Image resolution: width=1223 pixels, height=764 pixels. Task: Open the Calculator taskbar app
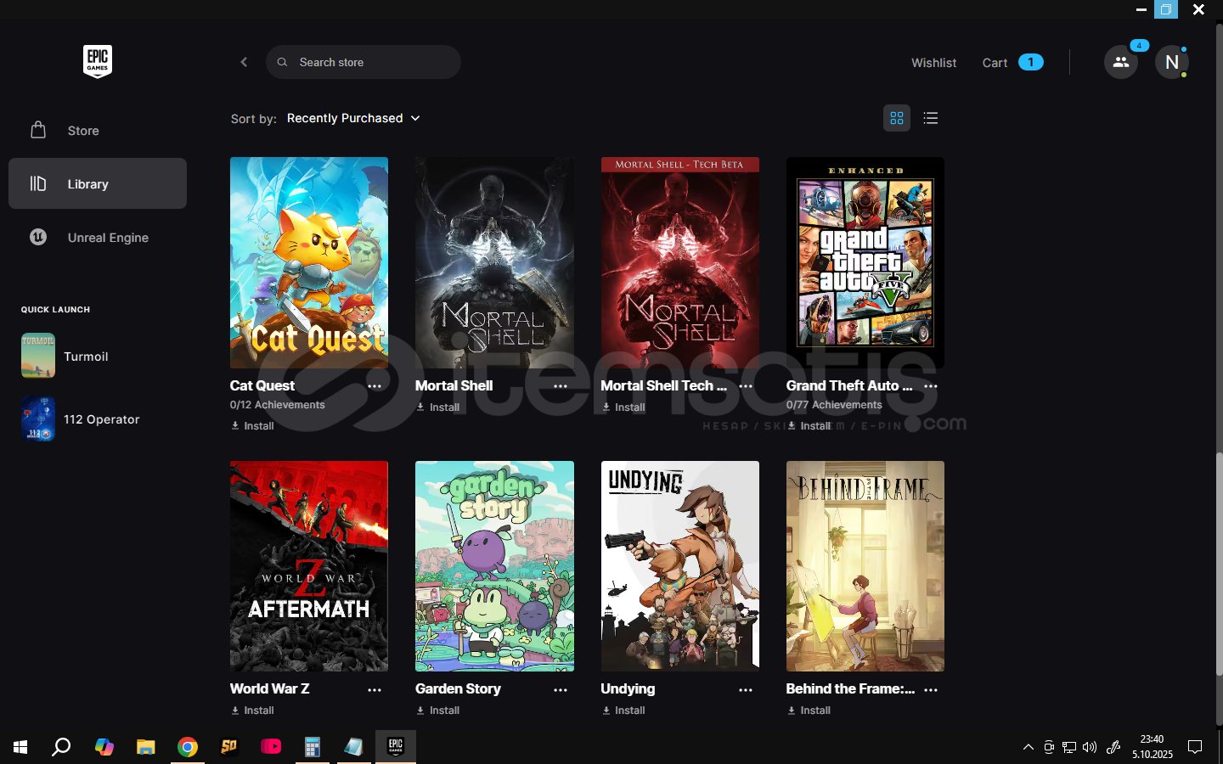313,747
